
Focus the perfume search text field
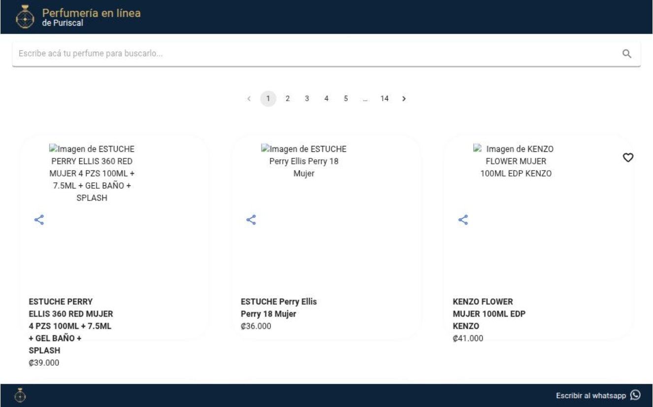(315, 54)
